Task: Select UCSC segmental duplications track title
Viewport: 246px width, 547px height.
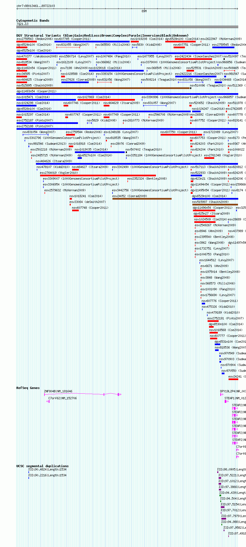Action: click(x=42, y=466)
